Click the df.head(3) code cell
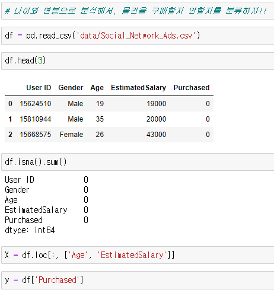The height and width of the screenshot is (293, 274). [138, 60]
